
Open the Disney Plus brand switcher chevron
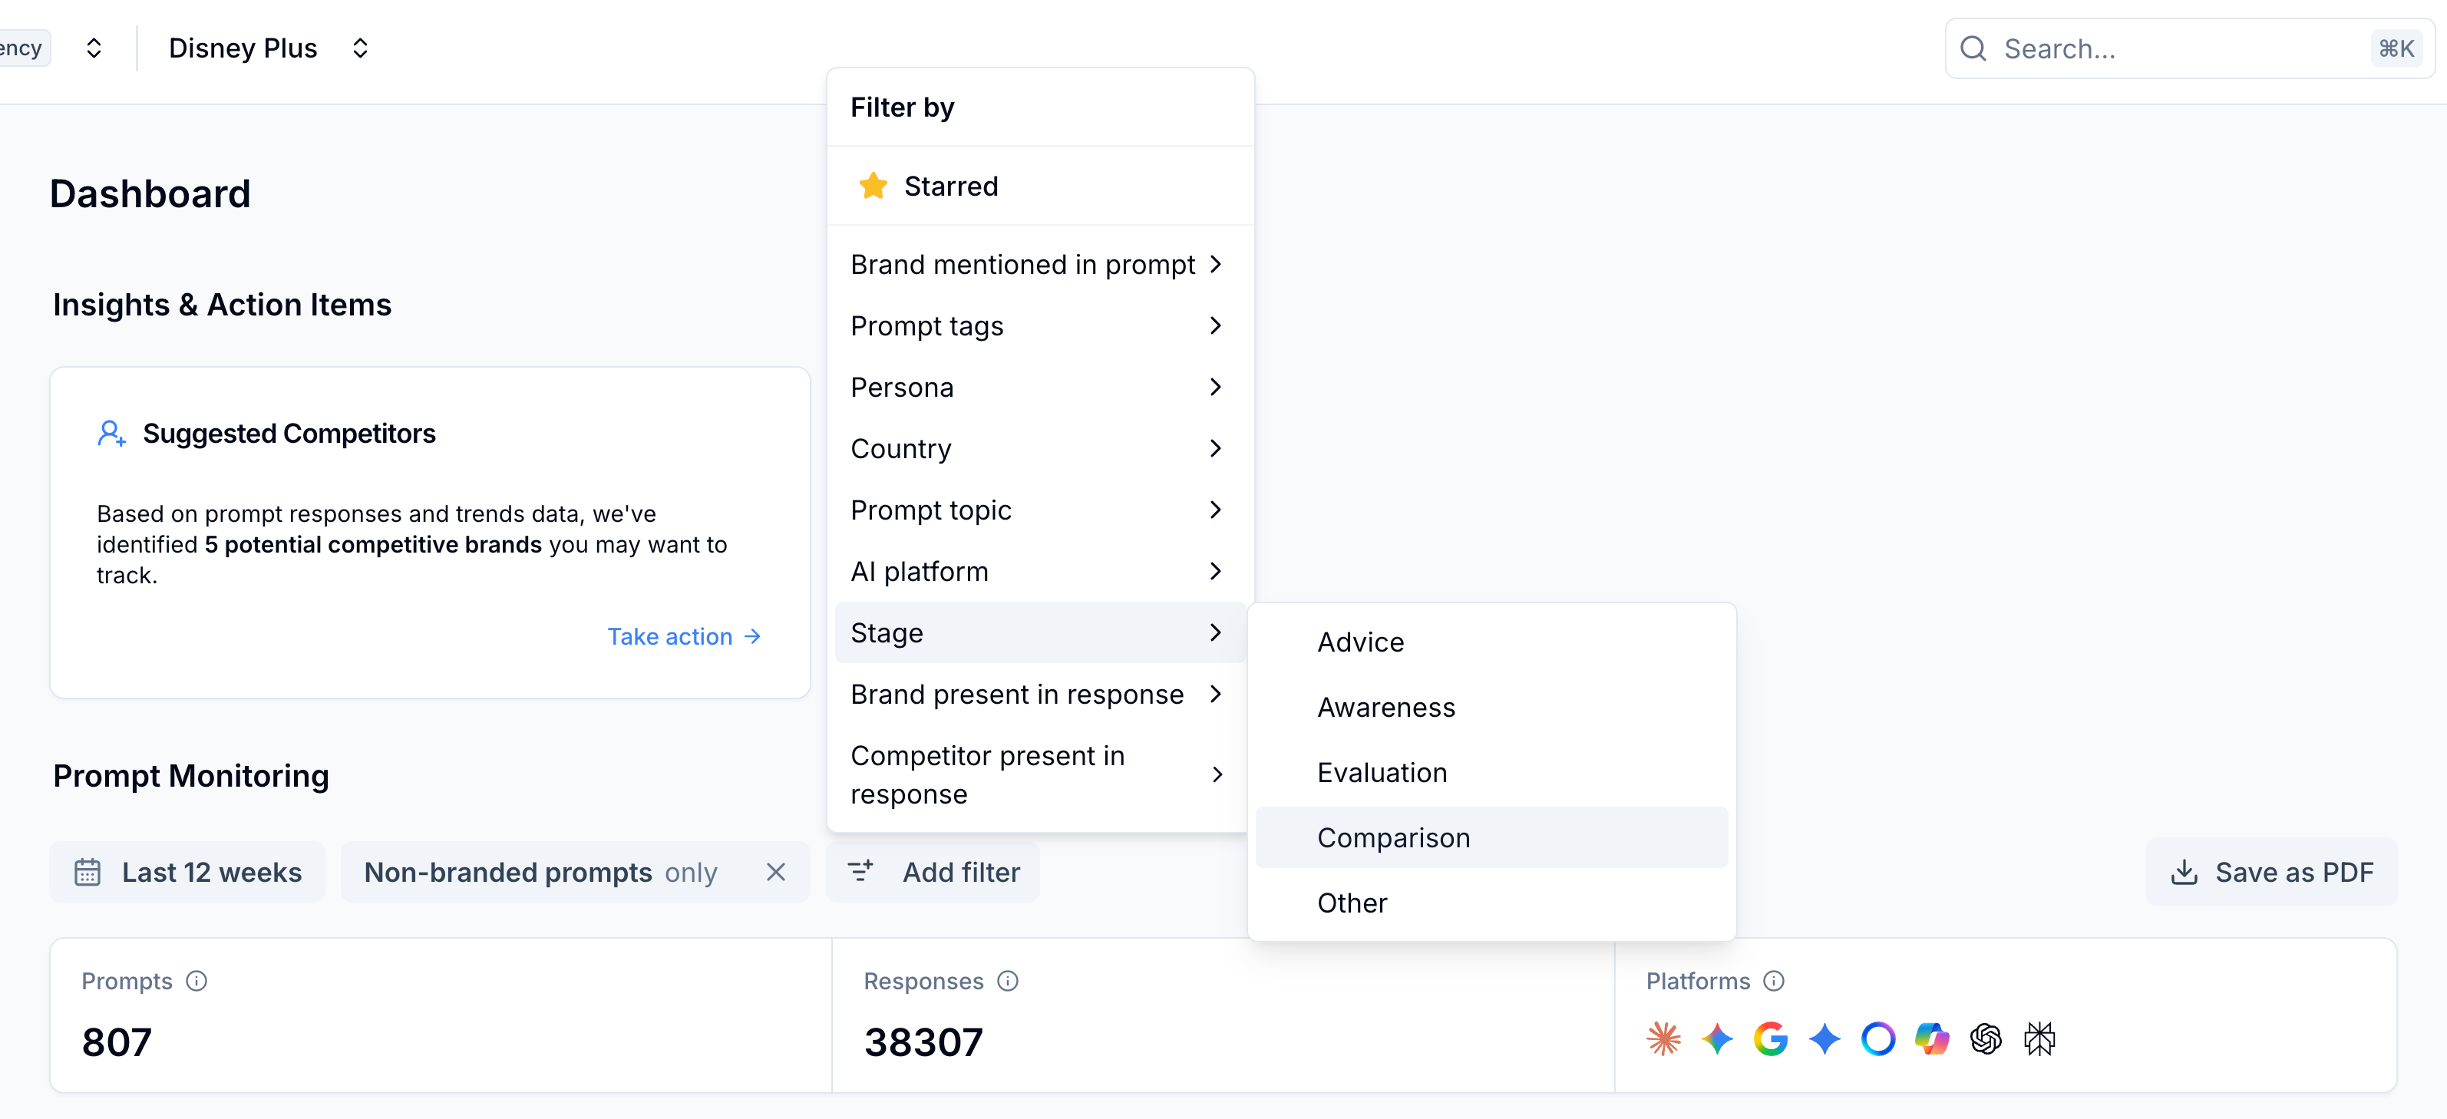point(360,48)
